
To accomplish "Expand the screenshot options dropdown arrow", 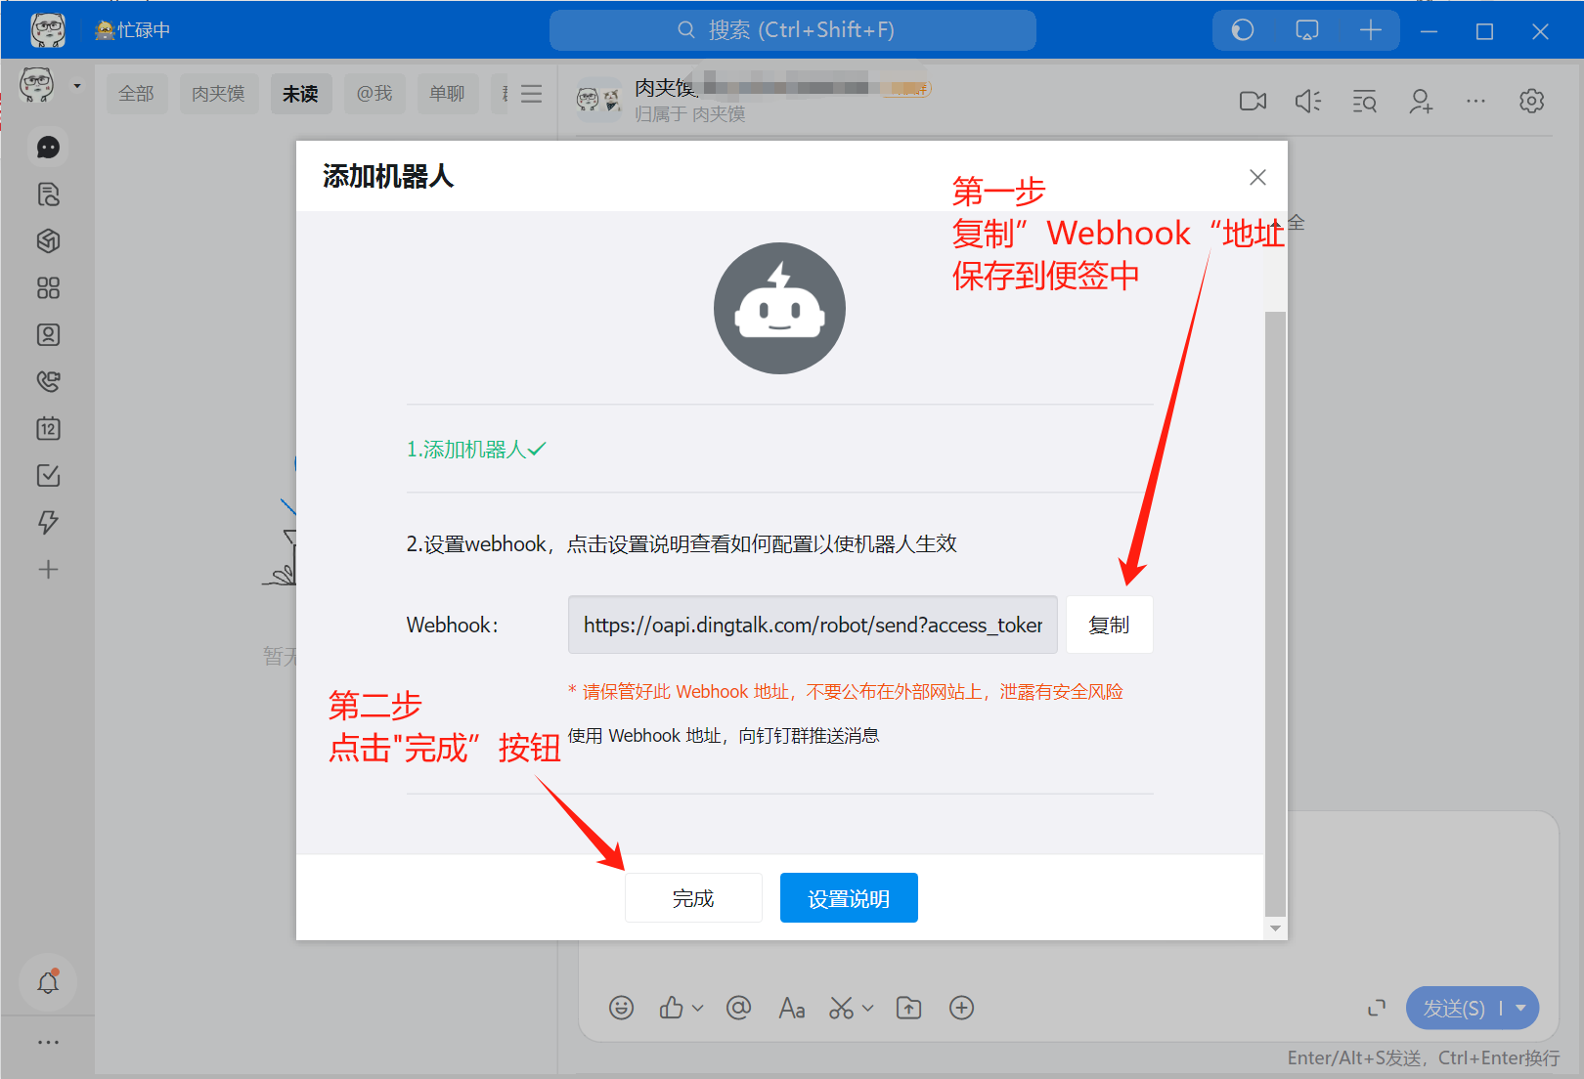I will click(x=867, y=1008).
